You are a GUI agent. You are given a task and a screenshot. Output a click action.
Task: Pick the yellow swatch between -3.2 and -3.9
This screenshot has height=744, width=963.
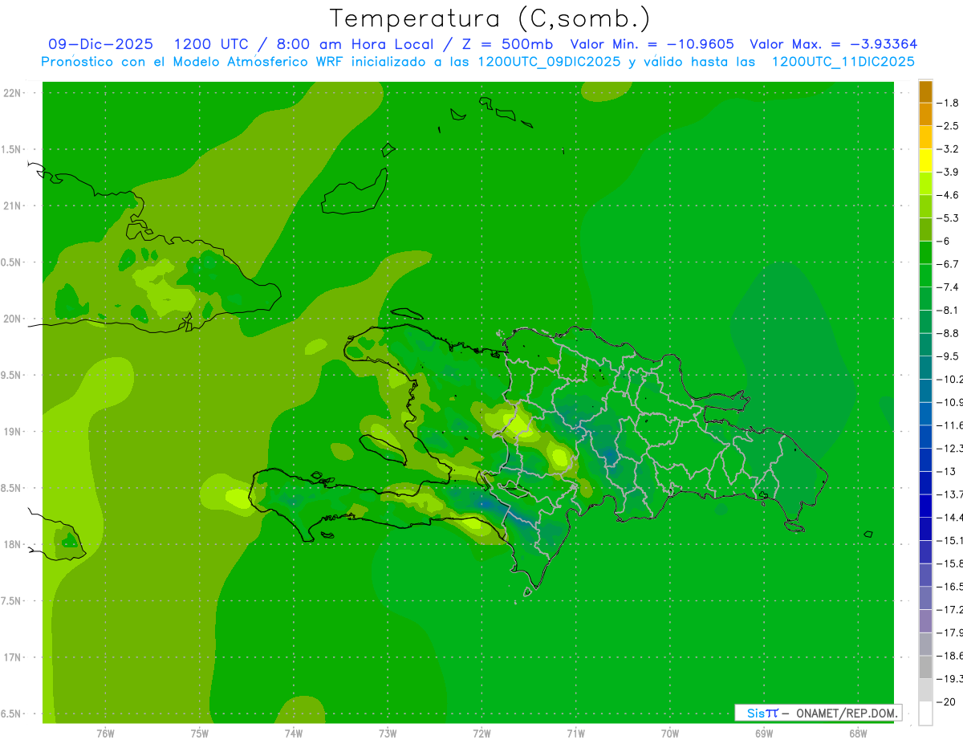(925, 161)
